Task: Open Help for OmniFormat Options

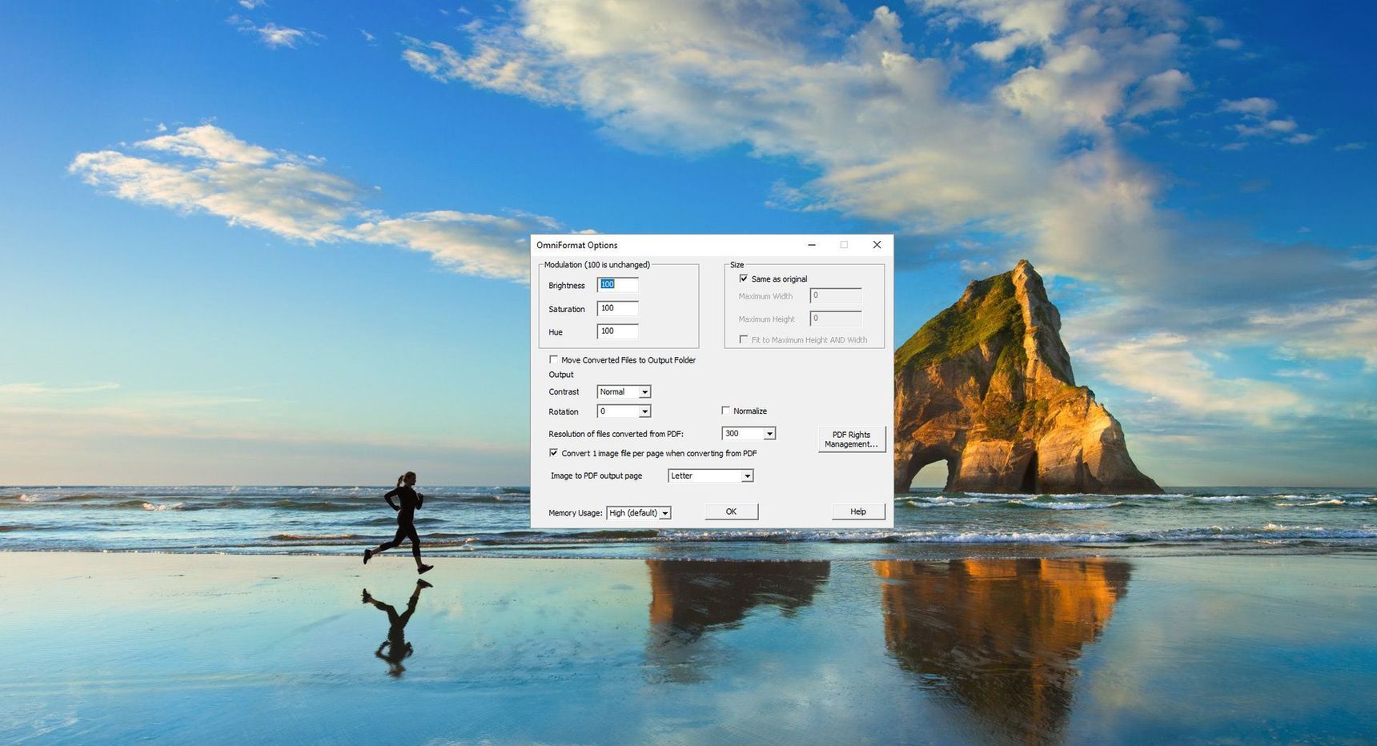Action: click(857, 511)
